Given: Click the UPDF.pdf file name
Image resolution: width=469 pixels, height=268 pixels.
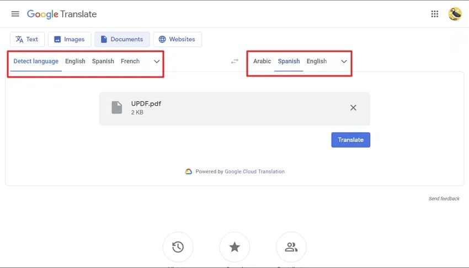Looking at the screenshot, I should click(146, 103).
